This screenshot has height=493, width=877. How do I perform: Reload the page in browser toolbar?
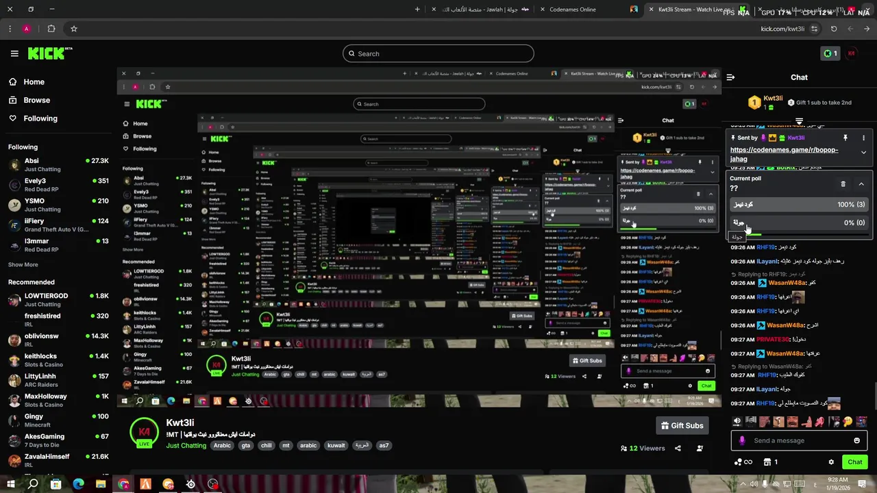click(834, 29)
